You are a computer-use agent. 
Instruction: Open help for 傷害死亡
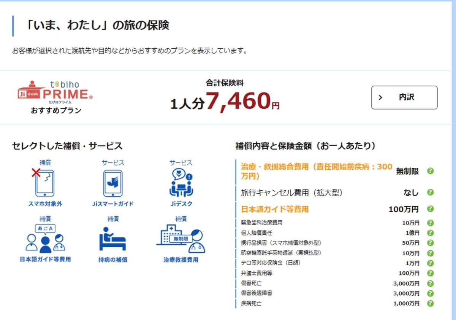(x=430, y=283)
